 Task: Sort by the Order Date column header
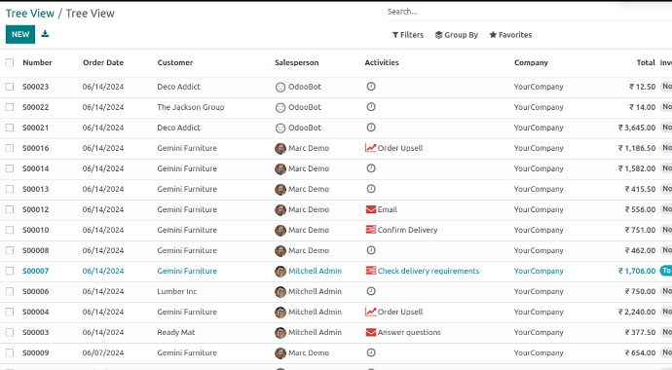[103, 62]
